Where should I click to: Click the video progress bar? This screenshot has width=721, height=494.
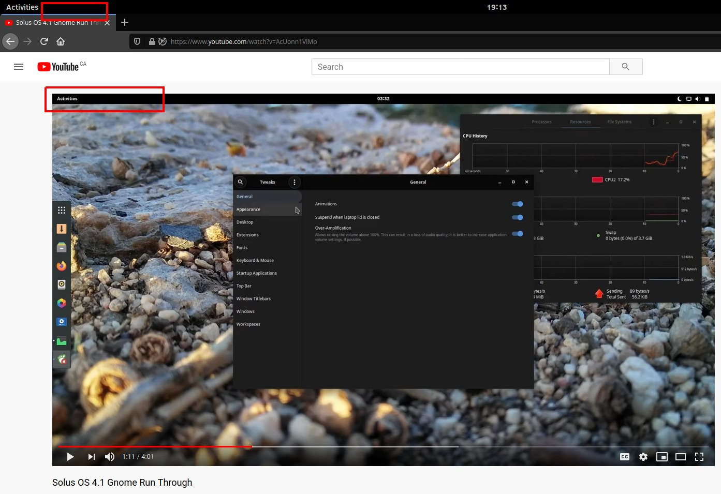(362, 446)
